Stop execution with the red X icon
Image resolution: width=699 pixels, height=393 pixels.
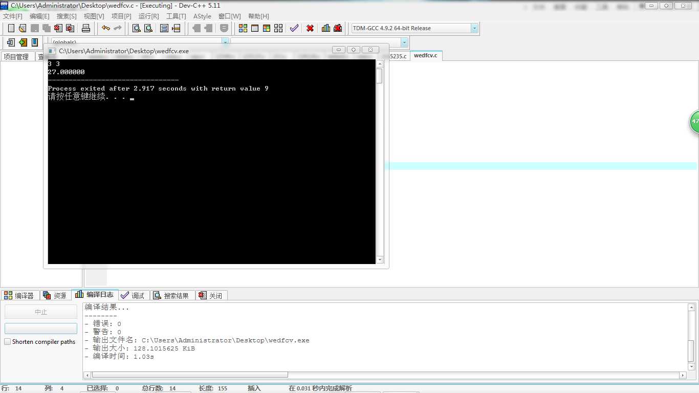pos(310,28)
